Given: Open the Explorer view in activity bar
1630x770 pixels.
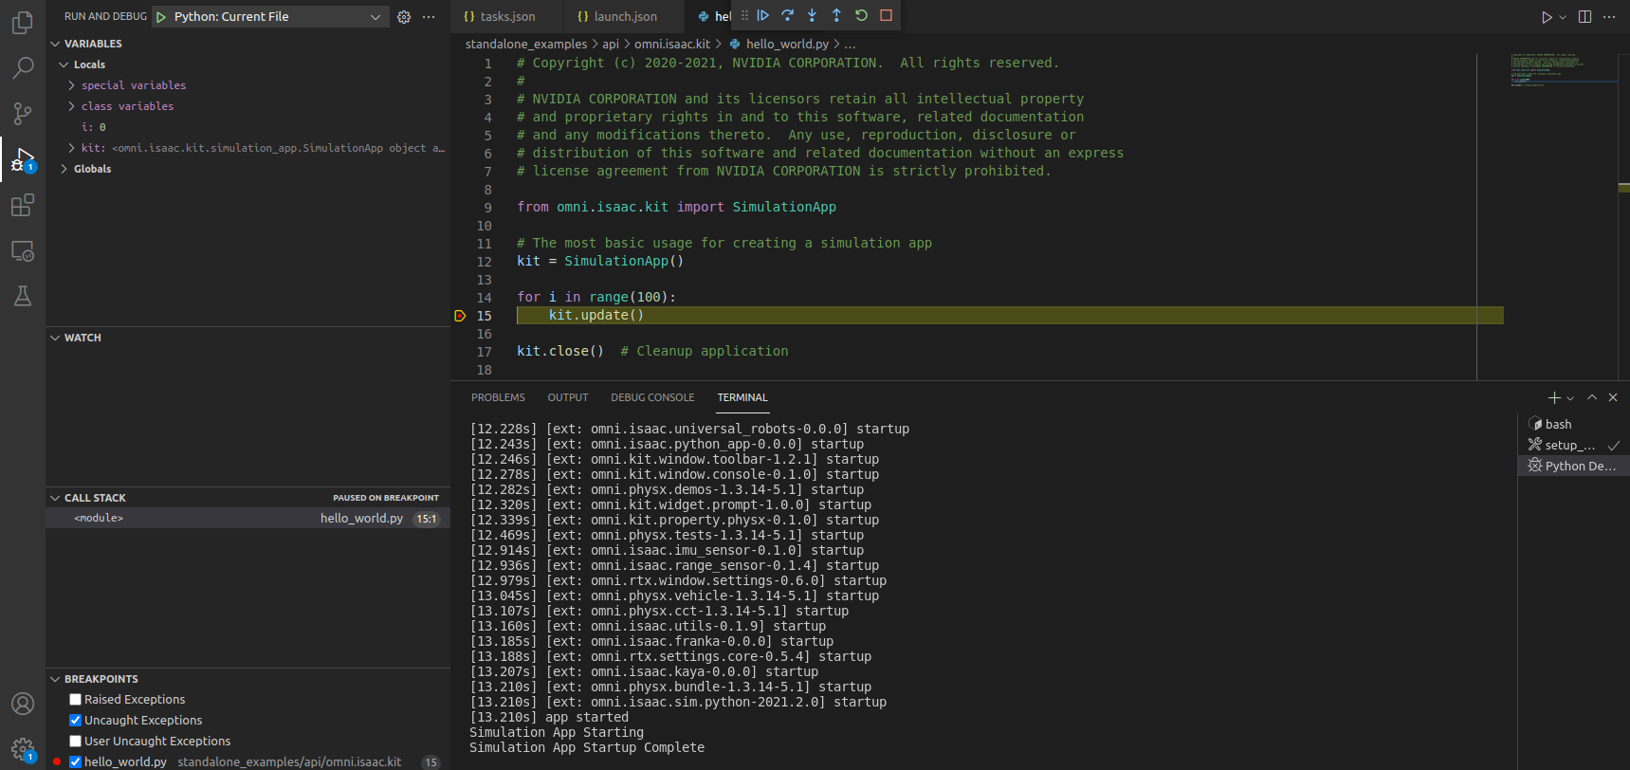Looking at the screenshot, I should pos(23,22).
